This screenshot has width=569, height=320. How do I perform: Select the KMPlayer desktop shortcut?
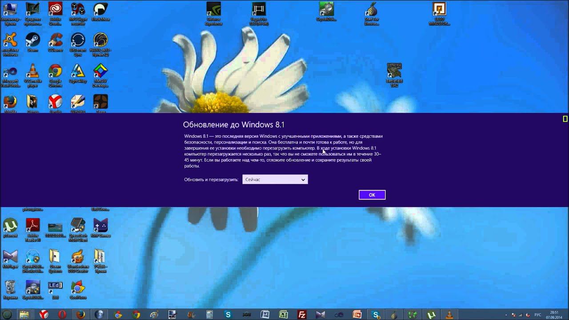tap(10, 259)
